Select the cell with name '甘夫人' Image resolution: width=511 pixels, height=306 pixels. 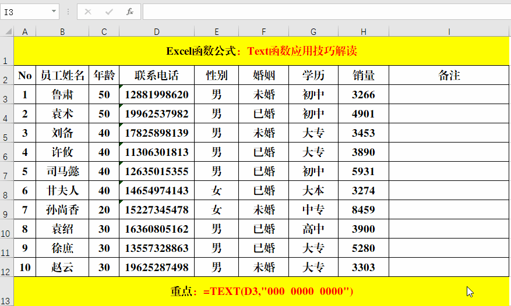pos(62,190)
